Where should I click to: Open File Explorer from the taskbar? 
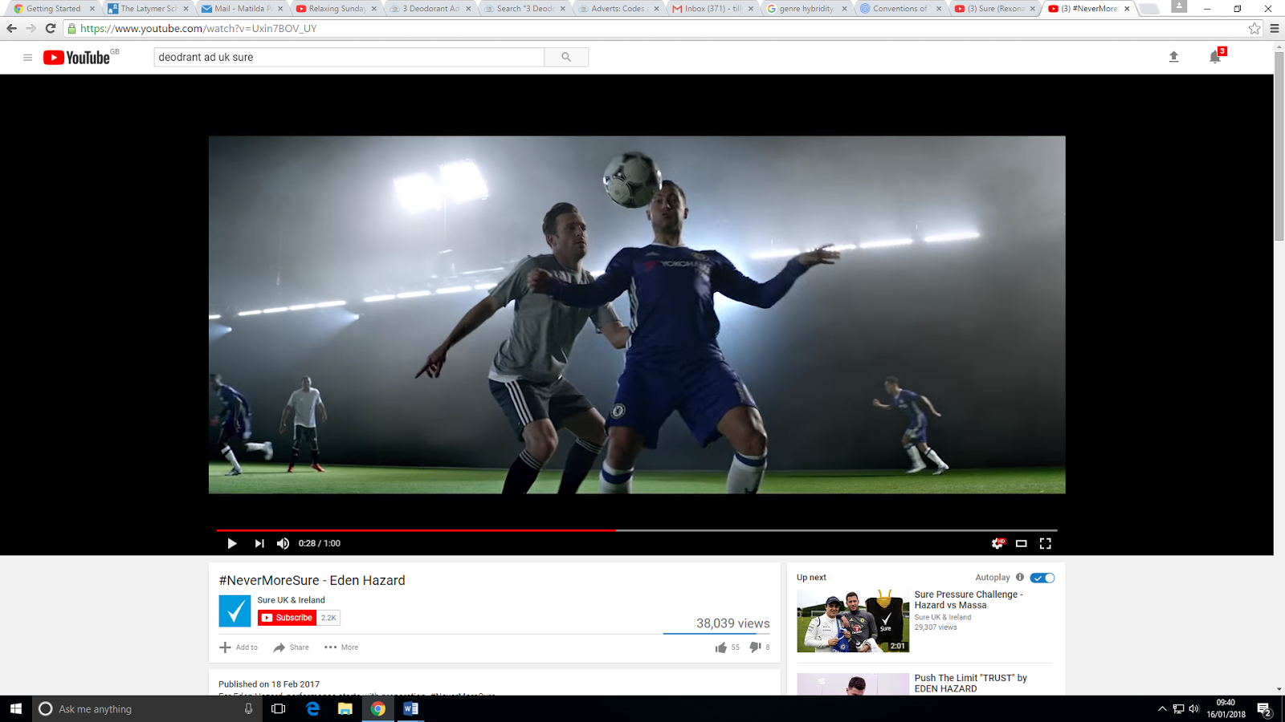345,708
